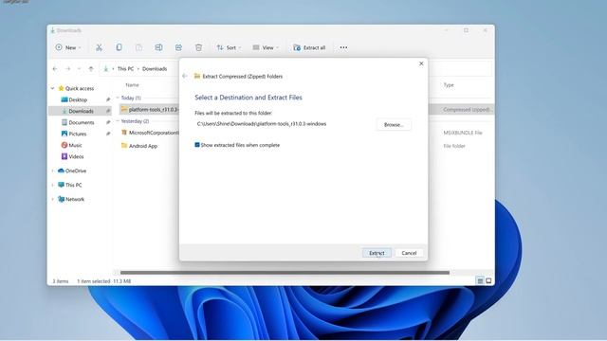Open the See more ellipsis menu
Screen dimensions: 607x341
coord(343,47)
